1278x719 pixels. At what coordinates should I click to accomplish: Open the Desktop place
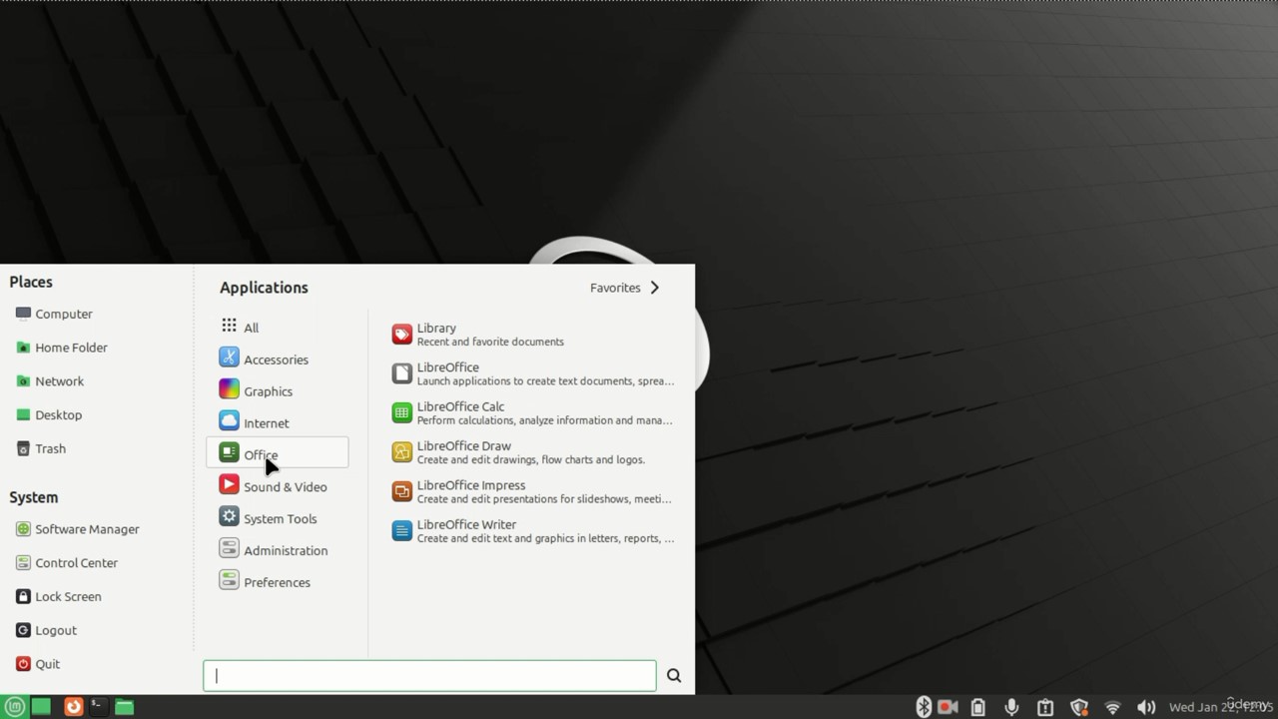point(49,415)
